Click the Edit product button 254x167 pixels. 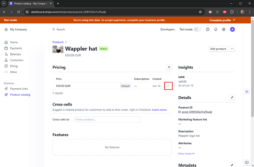tap(218, 49)
